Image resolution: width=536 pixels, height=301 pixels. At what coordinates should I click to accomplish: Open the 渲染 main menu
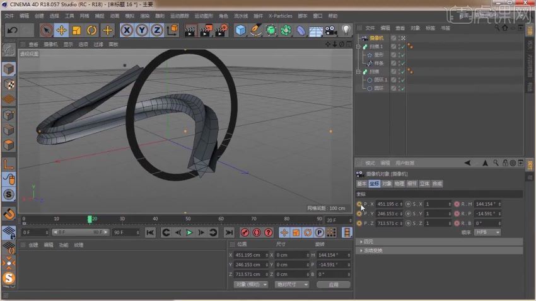click(144, 16)
